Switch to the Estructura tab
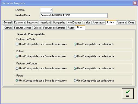The height and width of the screenshot is (104, 138). pos(20,22)
